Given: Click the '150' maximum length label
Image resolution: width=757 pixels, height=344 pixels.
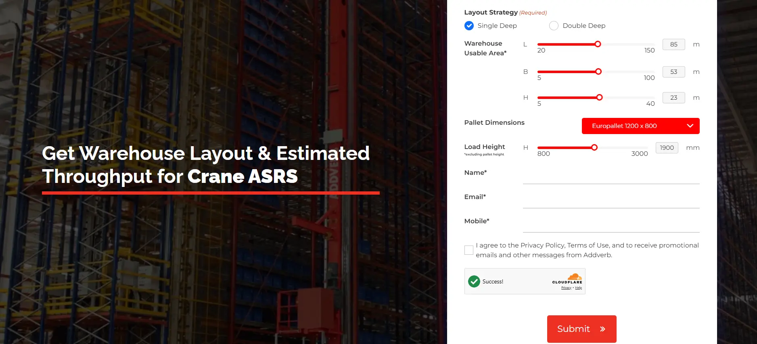Looking at the screenshot, I should [650, 50].
